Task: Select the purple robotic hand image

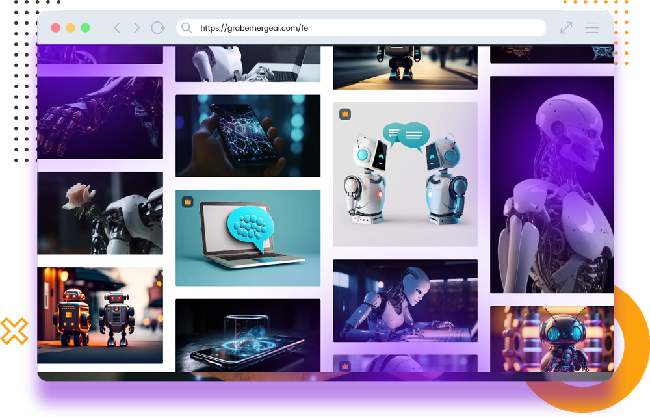Action: click(100, 118)
